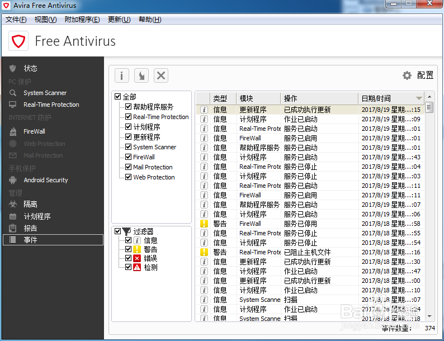
Task: Open the 视图(V) menu
Action: (x=46, y=19)
